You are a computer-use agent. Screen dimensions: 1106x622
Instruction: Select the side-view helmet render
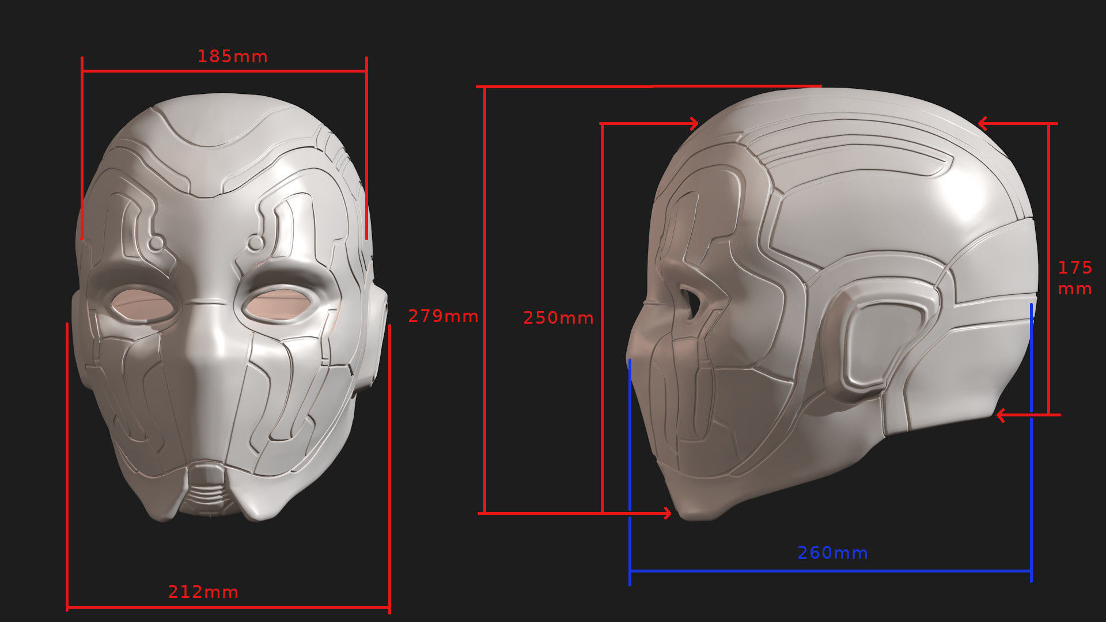831,304
